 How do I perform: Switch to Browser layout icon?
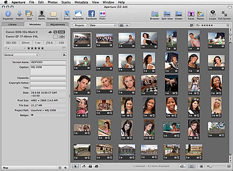(x=155, y=14)
